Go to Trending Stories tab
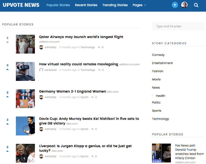The image size is (206, 164). click(x=115, y=5)
